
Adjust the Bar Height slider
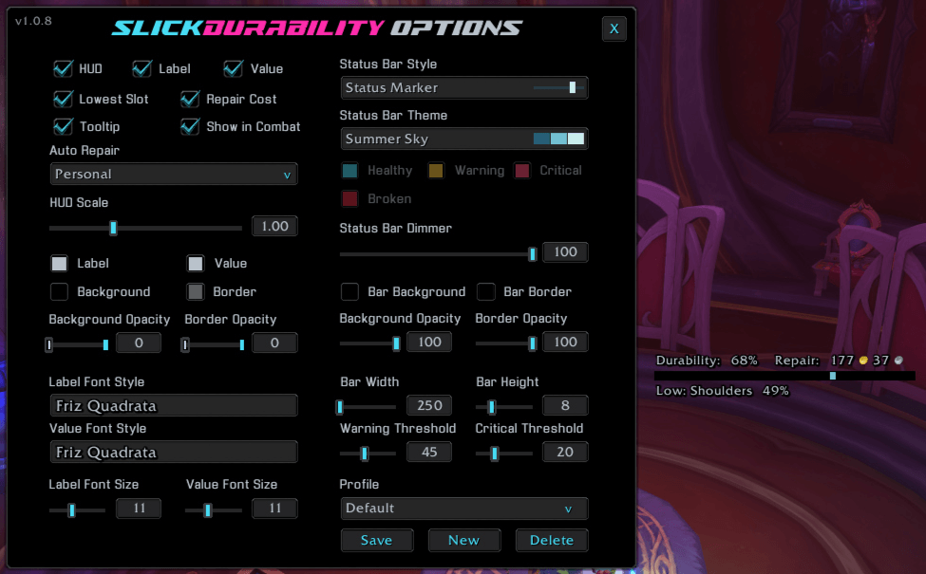[503, 406]
